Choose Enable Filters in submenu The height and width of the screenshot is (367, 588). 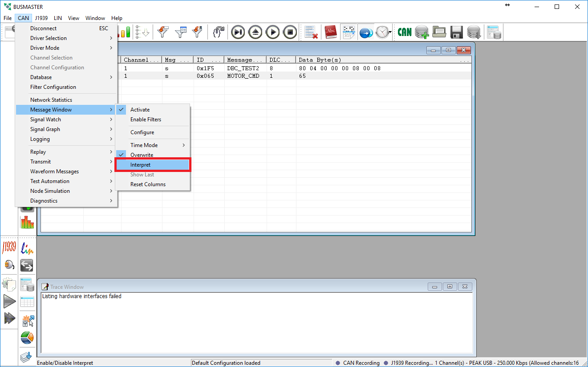[x=153, y=120]
